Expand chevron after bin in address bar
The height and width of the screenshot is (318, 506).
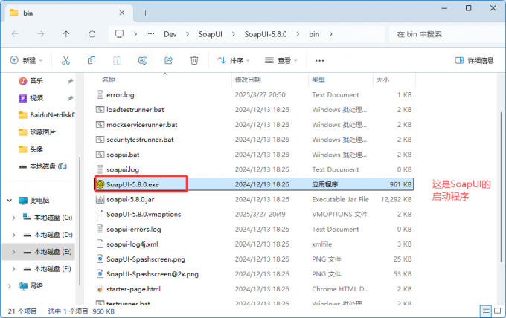coord(331,34)
